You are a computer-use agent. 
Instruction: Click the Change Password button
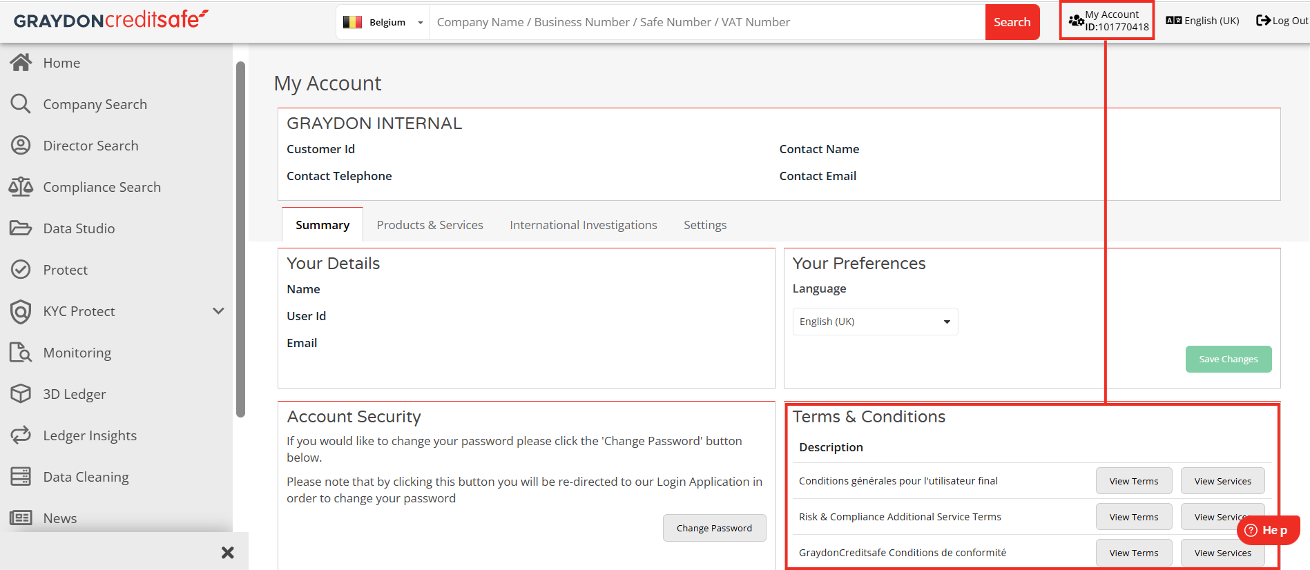[x=714, y=528]
